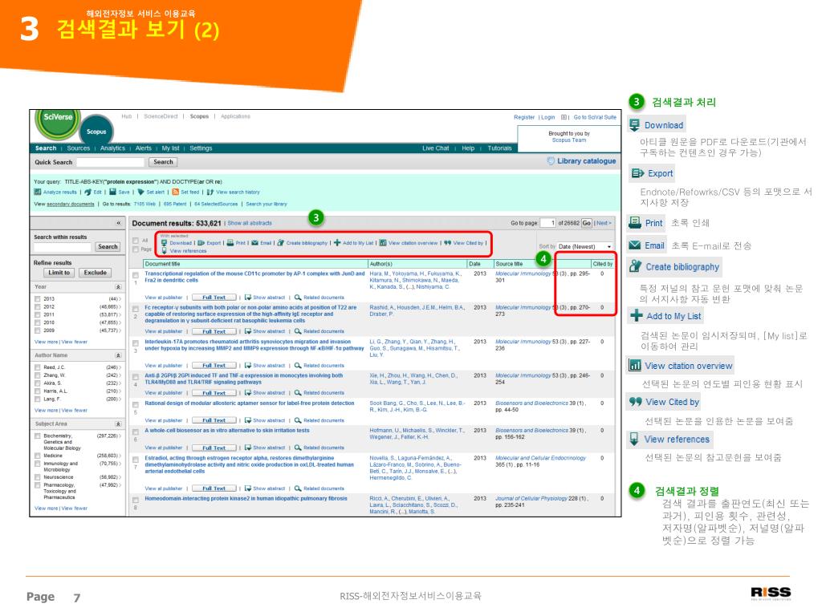This screenshot has width=822, height=616.
Task: Click Related documents magnifier under whole-cell biosensor article
Action: pyautogui.click(x=298, y=448)
